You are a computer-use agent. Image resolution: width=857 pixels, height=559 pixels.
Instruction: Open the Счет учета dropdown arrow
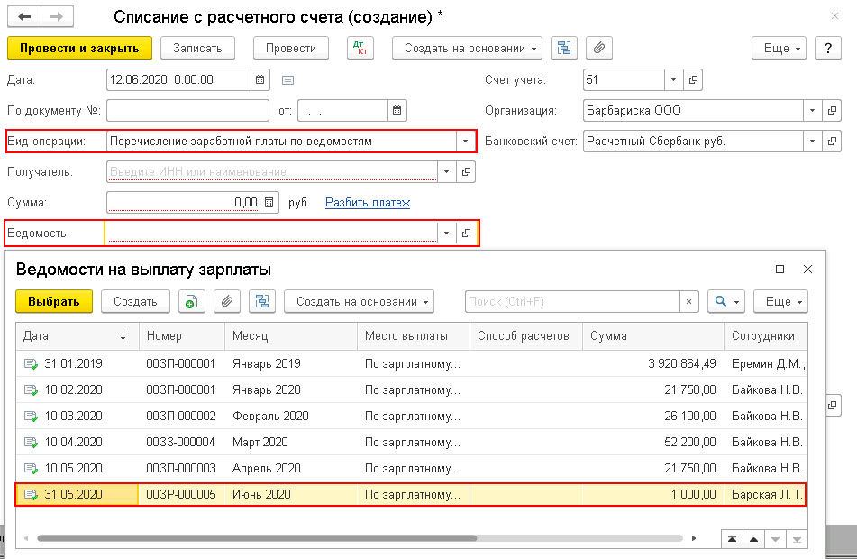point(673,80)
